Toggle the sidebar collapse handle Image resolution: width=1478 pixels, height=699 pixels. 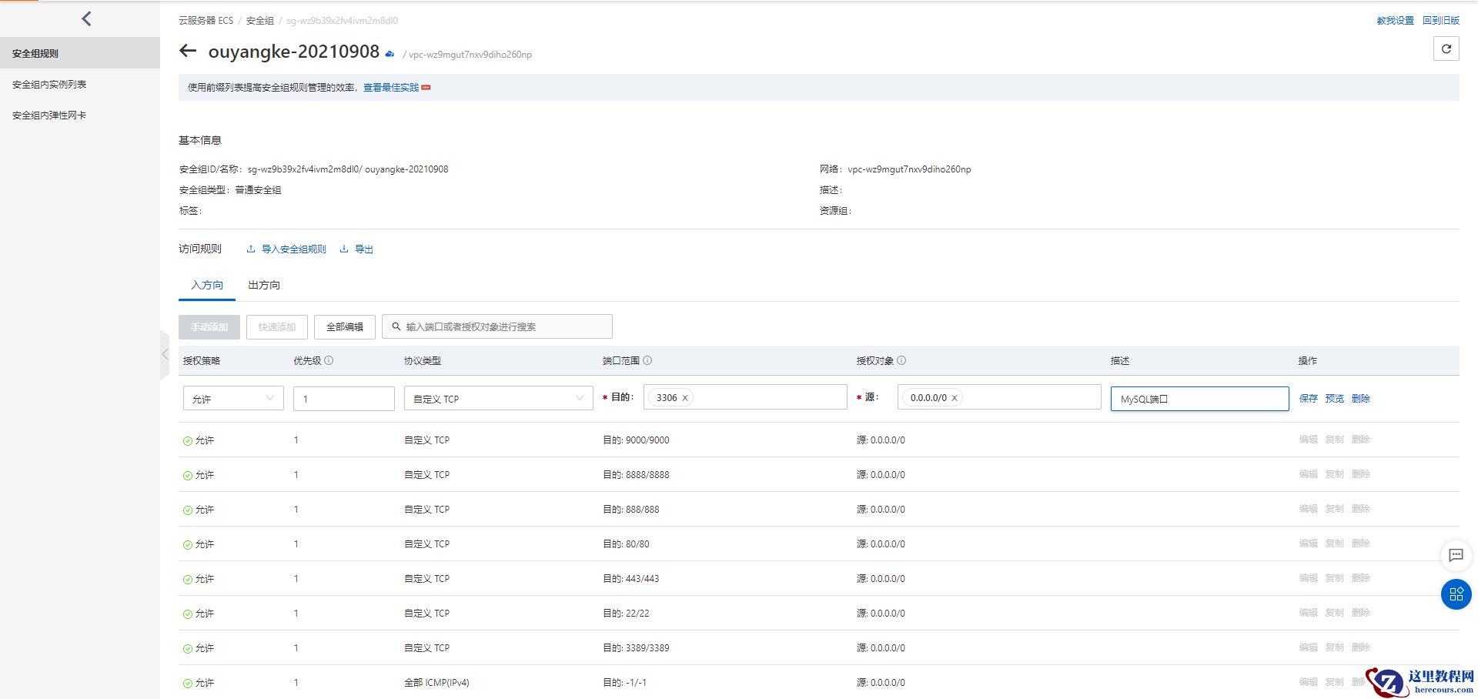tap(165, 355)
